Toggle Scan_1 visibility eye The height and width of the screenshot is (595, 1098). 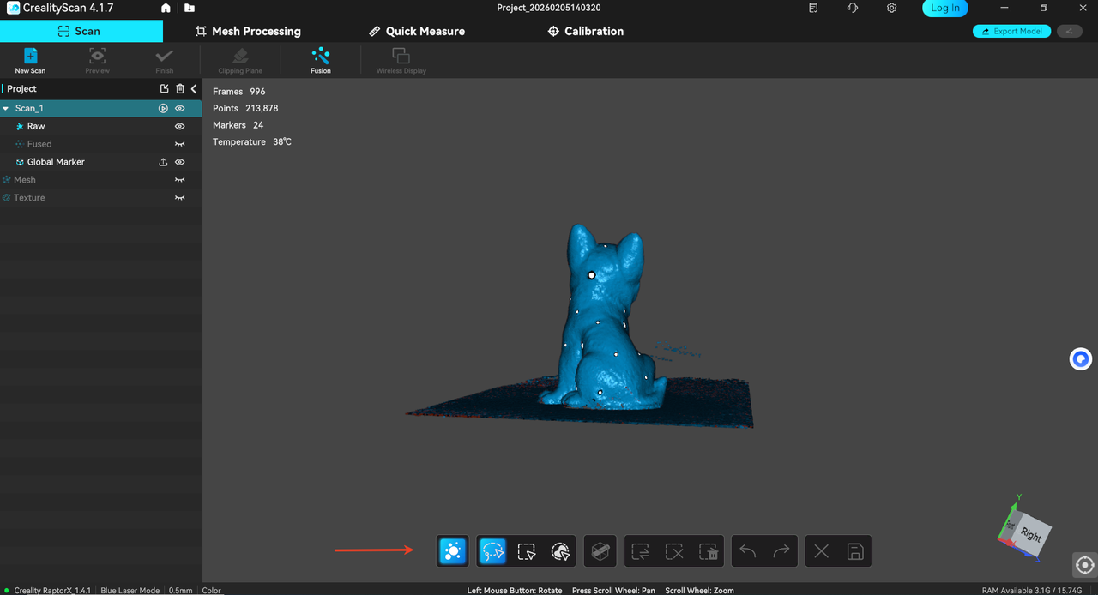coord(180,109)
